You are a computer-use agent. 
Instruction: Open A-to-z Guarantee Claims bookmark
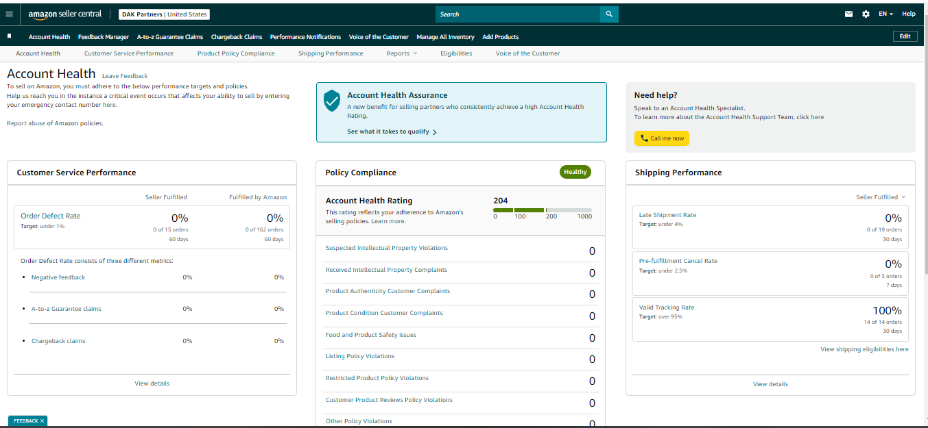(170, 37)
